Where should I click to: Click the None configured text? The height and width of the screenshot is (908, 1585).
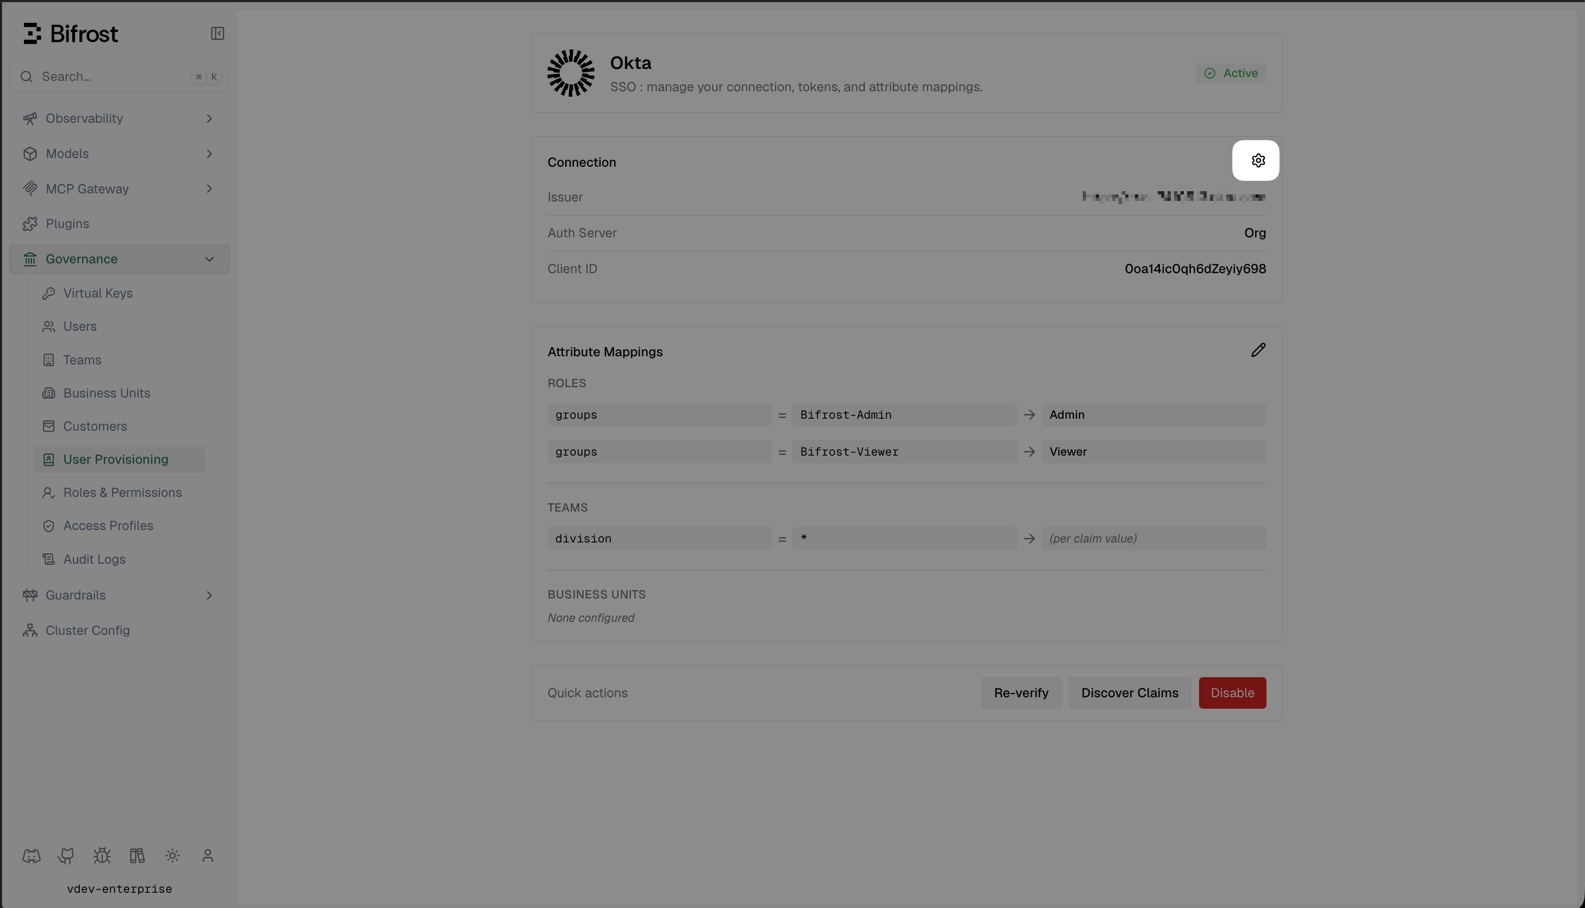591,617
